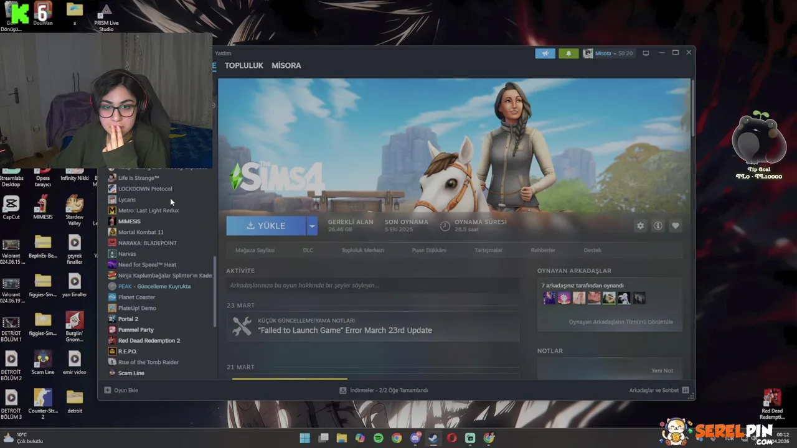Viewport: 797px width, 448px height.
Task: Open İndirmeler downloads status
Action: [384, 390]
